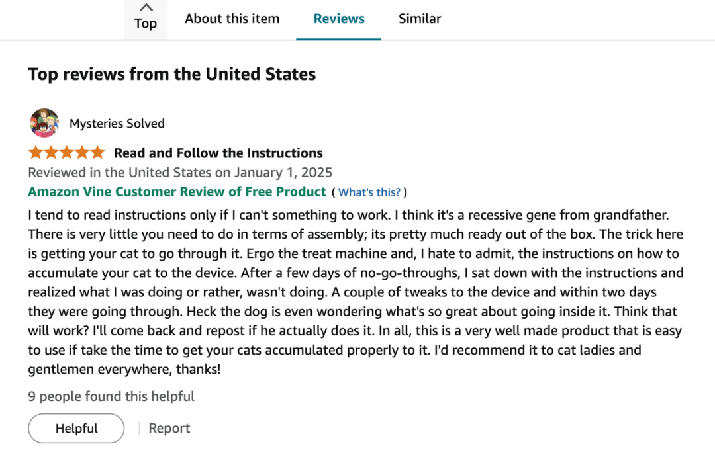
Task: Open review titled Read and Follow the Instructions
Action: pos(218,153)
